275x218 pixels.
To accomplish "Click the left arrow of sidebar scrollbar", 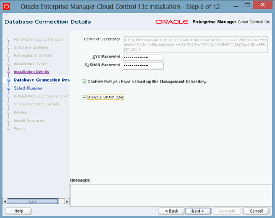I will pos(5,201).
